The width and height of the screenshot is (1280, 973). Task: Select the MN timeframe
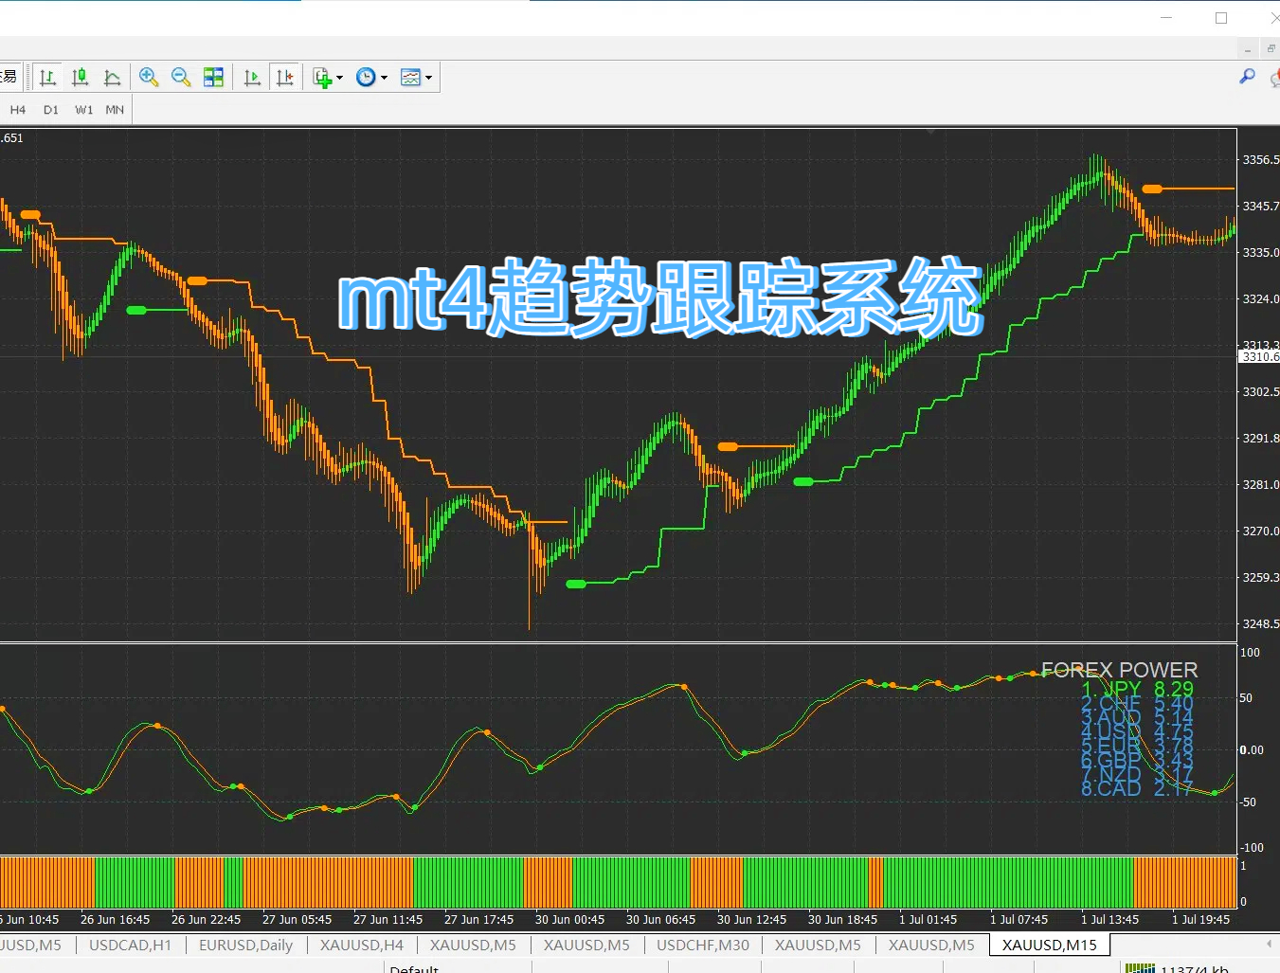(x=115, y=110)
